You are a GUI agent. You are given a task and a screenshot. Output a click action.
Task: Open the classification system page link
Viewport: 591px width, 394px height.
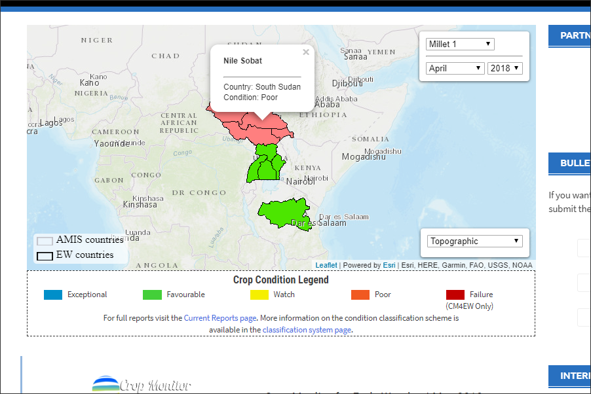[307, 330]
